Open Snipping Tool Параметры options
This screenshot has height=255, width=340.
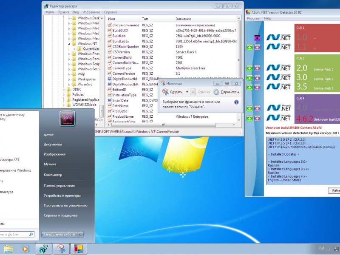click(227, 92)
